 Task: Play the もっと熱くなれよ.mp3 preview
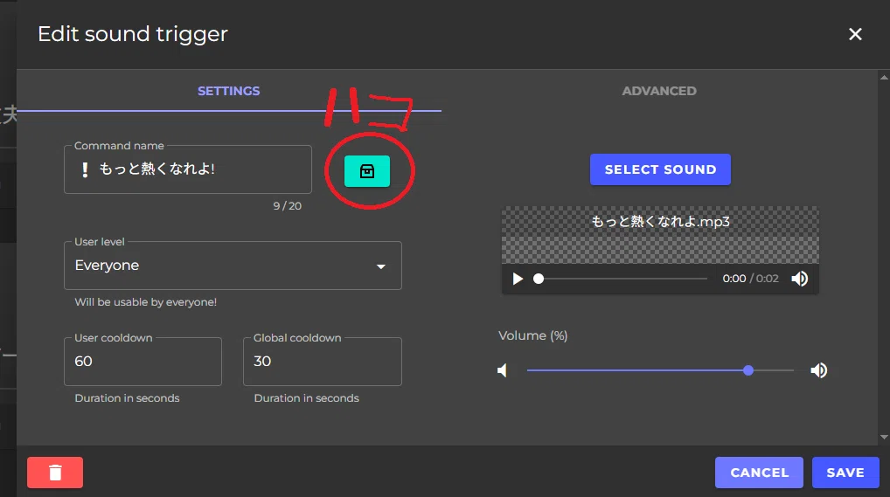(x=517, y=279)
